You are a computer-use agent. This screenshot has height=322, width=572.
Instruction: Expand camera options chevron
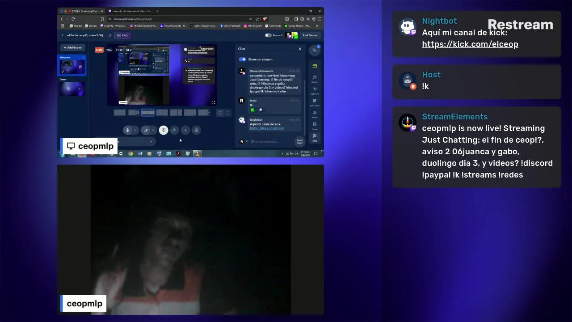(x=153, y=130)
